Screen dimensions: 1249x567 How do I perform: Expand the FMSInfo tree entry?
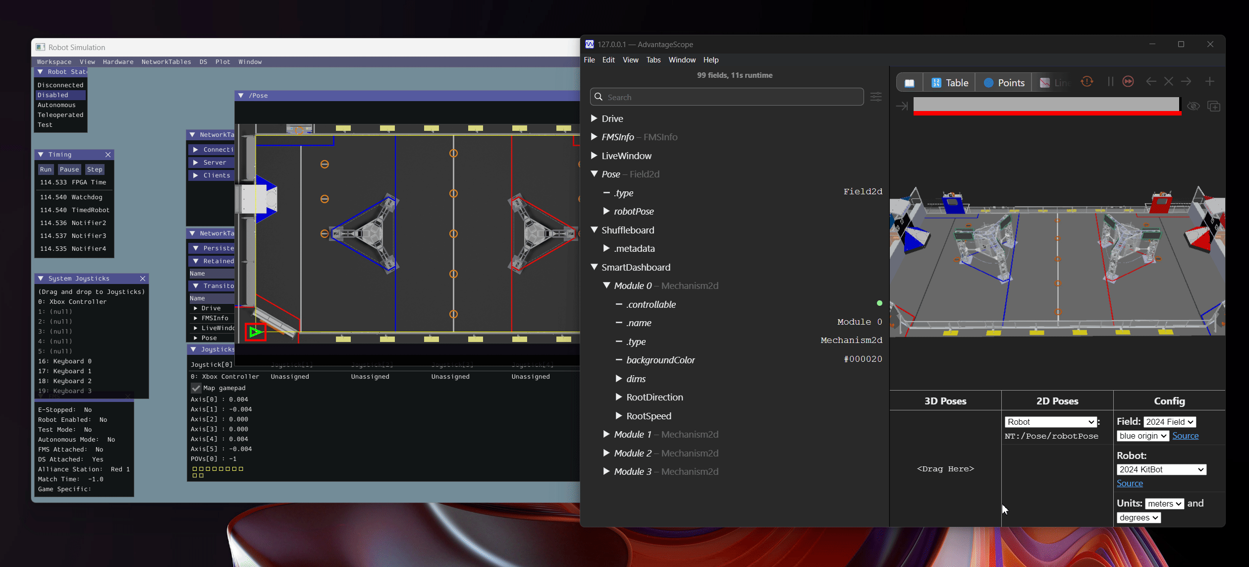click(594, 137)
